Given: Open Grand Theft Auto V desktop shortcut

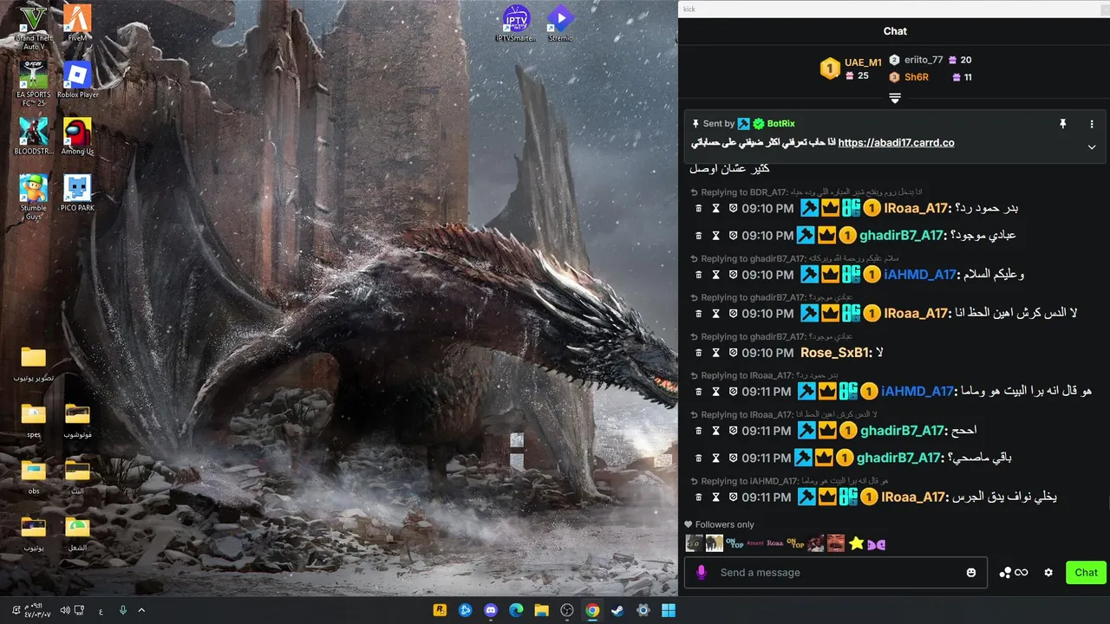Looking at the screenshot, I should [x=34, y=27].
